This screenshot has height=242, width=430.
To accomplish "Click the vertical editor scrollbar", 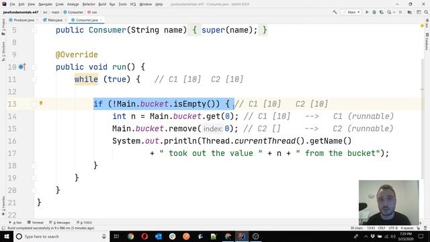I will click(423, 118).
